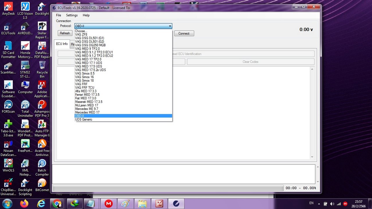Launch Firefox from the taskbar
The height and width of the screenshot is (209, 372).
24,204
